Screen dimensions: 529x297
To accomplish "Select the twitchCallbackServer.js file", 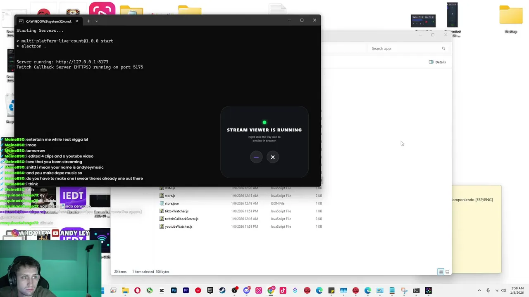I will tap(181, 219).
